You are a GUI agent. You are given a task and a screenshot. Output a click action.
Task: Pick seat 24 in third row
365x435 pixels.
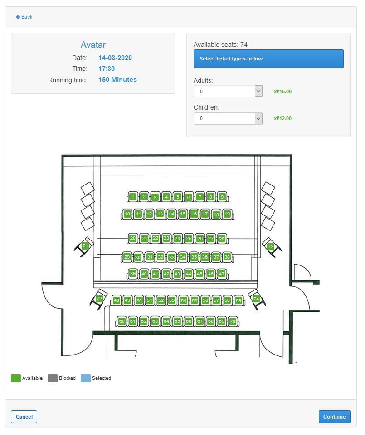(177, 238)
